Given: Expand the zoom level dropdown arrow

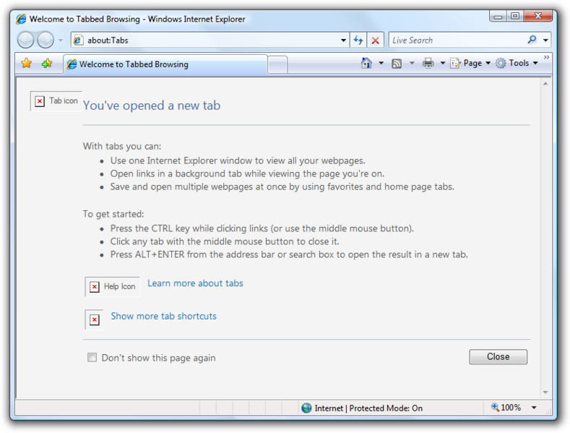Looking at the screenshot, I should (x=534, y=408).
